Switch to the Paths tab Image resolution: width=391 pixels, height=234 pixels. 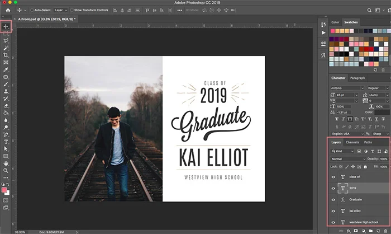[x=368, y=142]
